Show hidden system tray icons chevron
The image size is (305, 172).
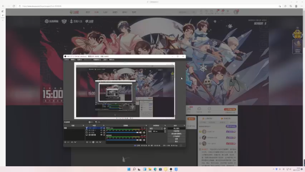273,169
